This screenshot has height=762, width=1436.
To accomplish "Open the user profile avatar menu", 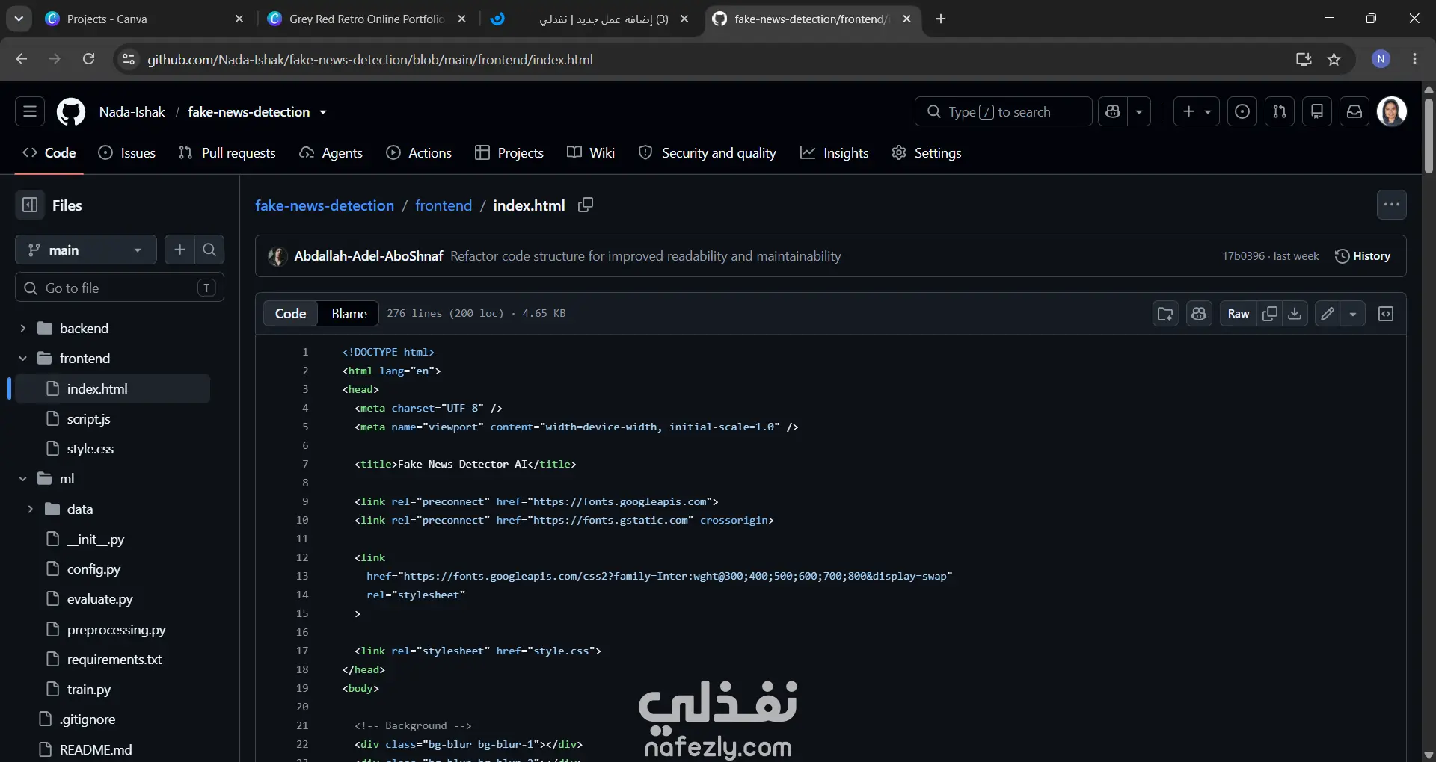I will click(x=1392, y=111).
